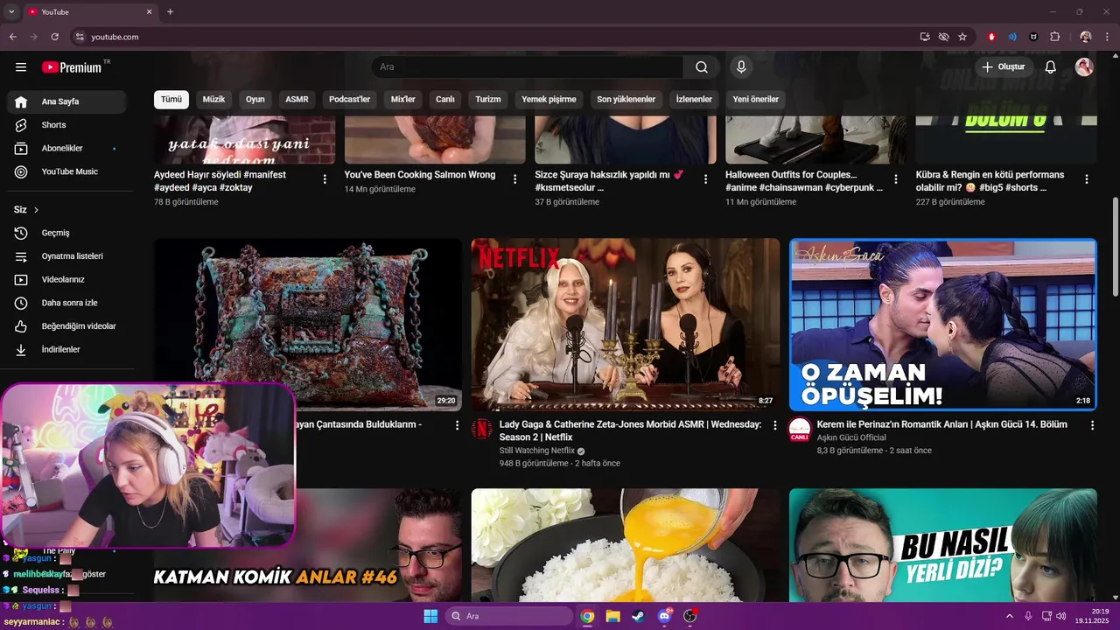Open new browser tab with plus
The height and width of the screenshot is (630, 1120).
pos(171,12)
